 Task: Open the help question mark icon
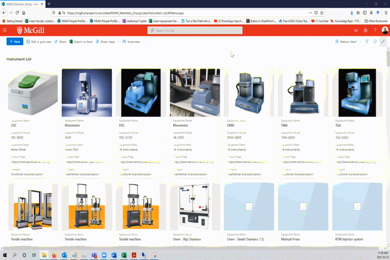coord(375,30)
